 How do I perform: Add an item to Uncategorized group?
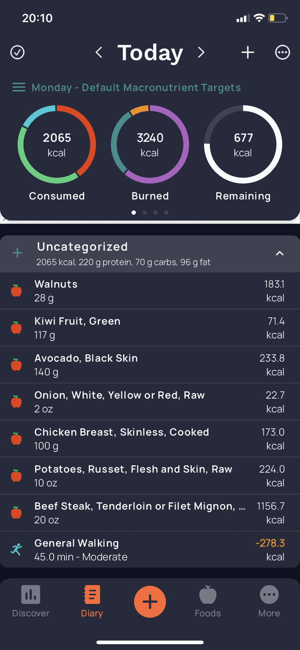[17, 253]
